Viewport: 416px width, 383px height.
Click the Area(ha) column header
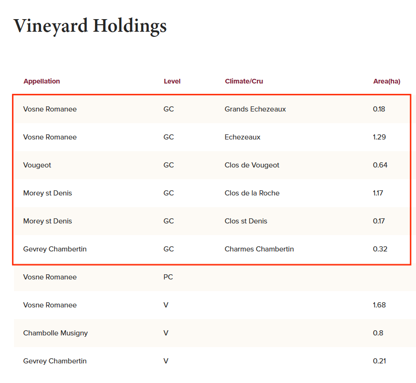click(386, 81)
